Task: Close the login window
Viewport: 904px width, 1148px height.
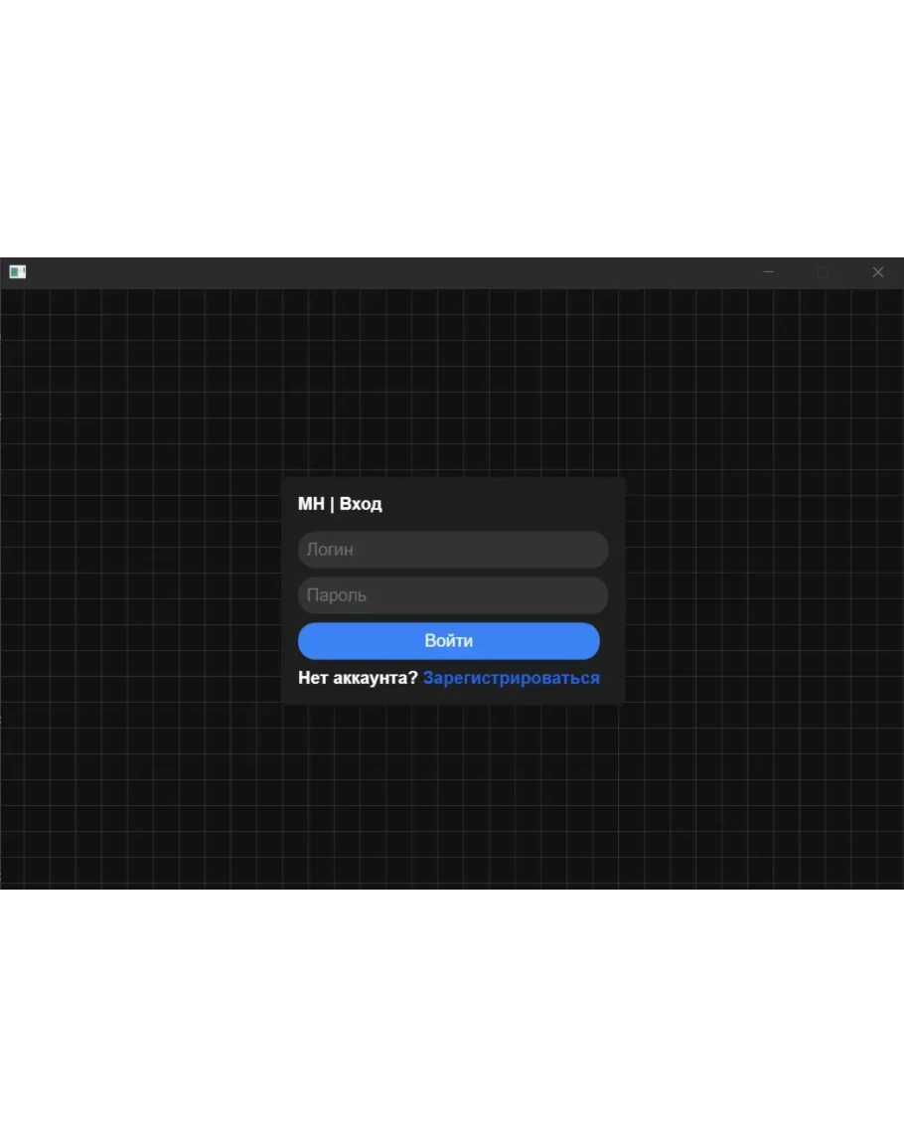Action: [877, 272]
